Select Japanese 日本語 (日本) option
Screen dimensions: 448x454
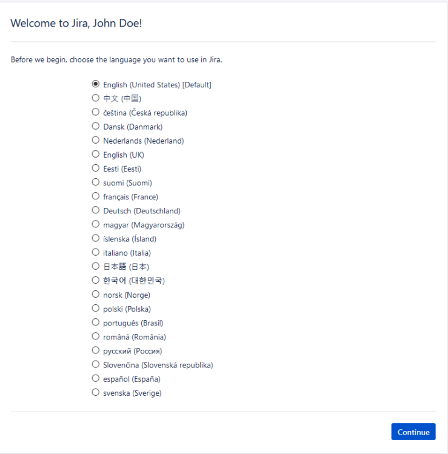coord(95,266)
